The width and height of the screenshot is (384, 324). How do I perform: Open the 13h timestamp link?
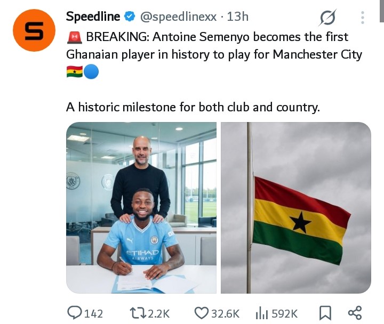(x=238, y=17)
